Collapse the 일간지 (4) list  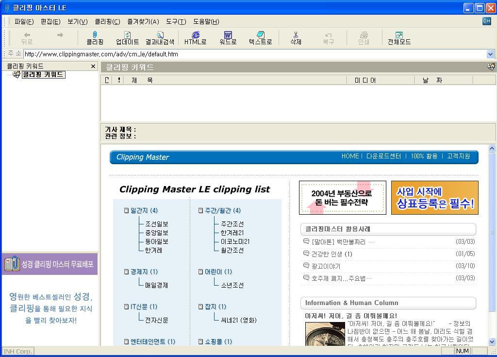(127, 211)
